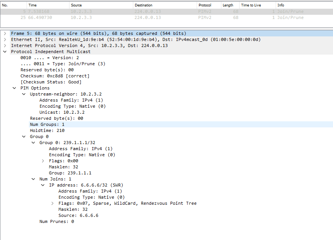
Task: Select the Num Prunes: 0 field
Action: [x=57, y=221]
